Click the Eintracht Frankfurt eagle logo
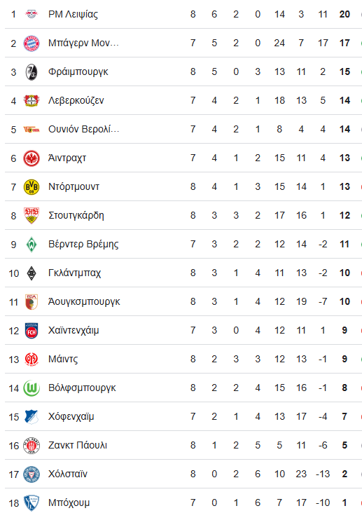The width and height of the screenshot is (362, 513). pyautogui.click(x=32, y=158)
